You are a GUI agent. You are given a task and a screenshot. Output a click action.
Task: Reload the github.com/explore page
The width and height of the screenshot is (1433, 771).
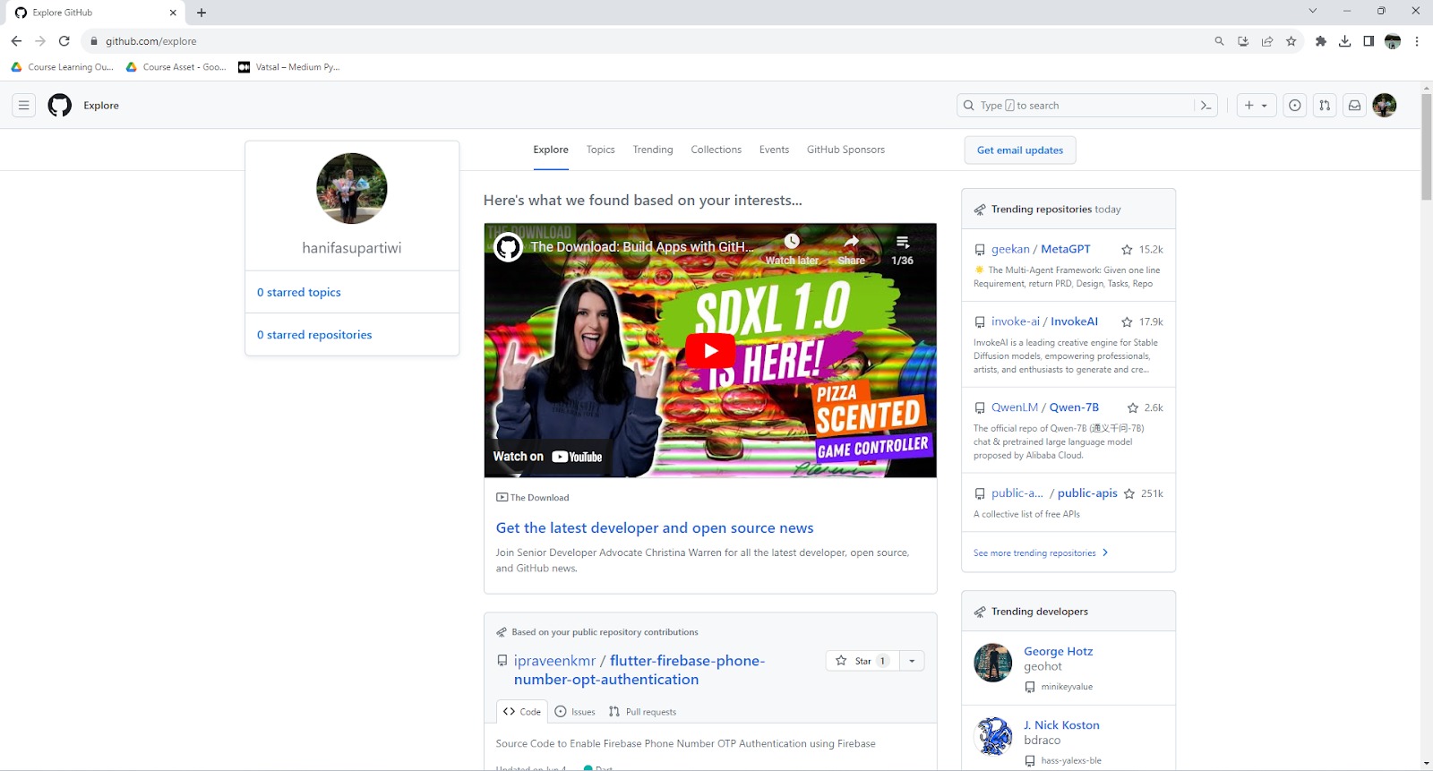tap(64, 41)
